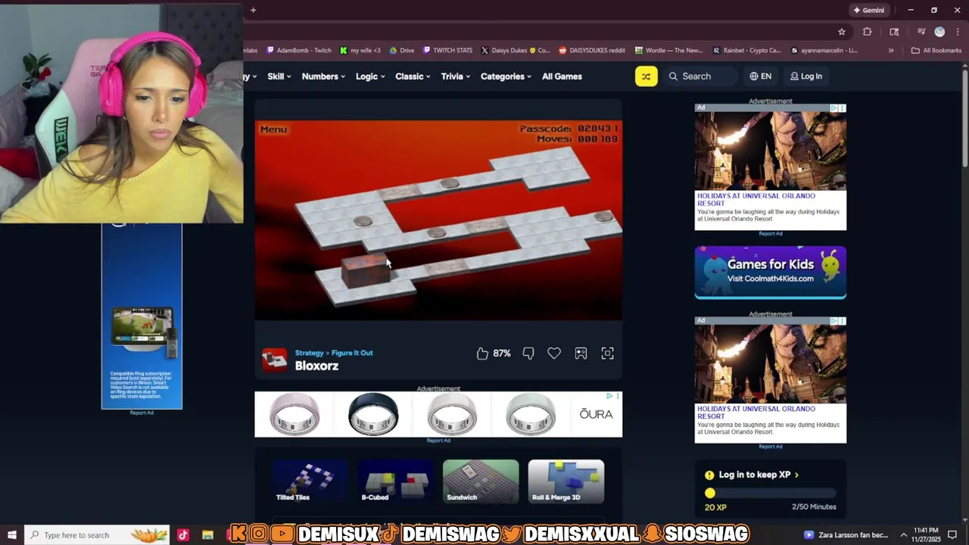
Task: Open the Windows Start menu
Action: (12, 535)
